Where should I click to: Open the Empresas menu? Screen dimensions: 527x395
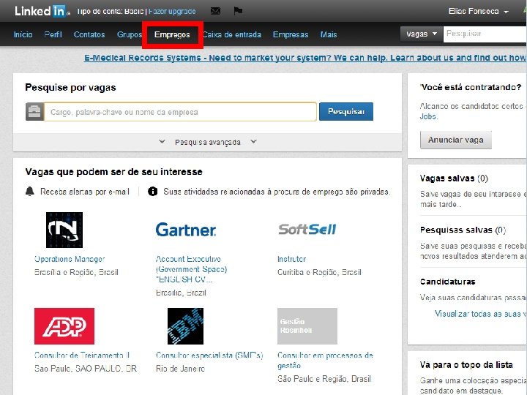(x=291, y=34)
